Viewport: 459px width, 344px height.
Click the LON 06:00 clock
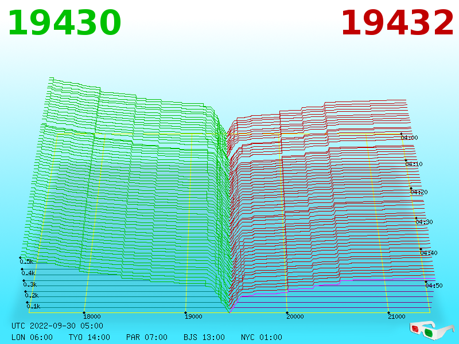(32, 337)
